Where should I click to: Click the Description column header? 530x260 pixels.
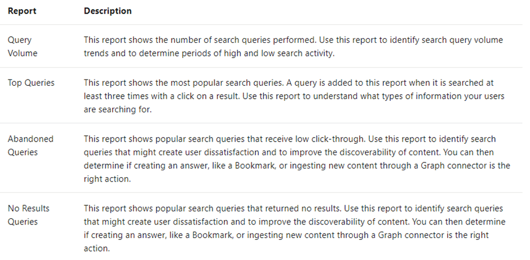[108, 11]
